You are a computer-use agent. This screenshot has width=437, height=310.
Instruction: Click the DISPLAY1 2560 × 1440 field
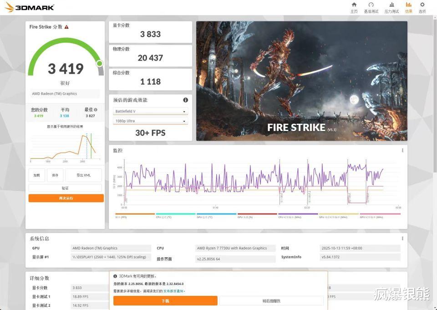pyautogui.click(x=111, y=257)
